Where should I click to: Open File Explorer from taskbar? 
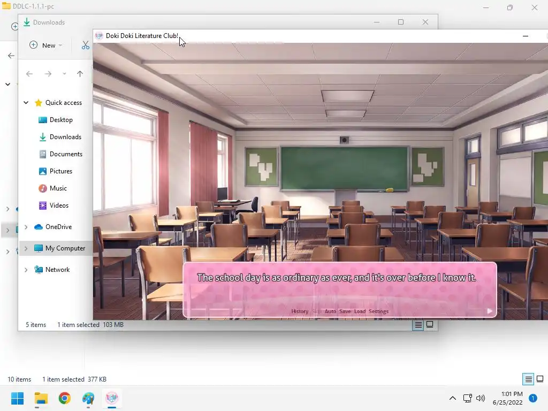(x=41, y=398)
